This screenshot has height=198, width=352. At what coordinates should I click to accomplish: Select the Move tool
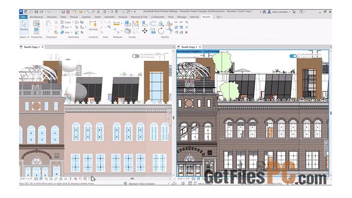(145, 31)
